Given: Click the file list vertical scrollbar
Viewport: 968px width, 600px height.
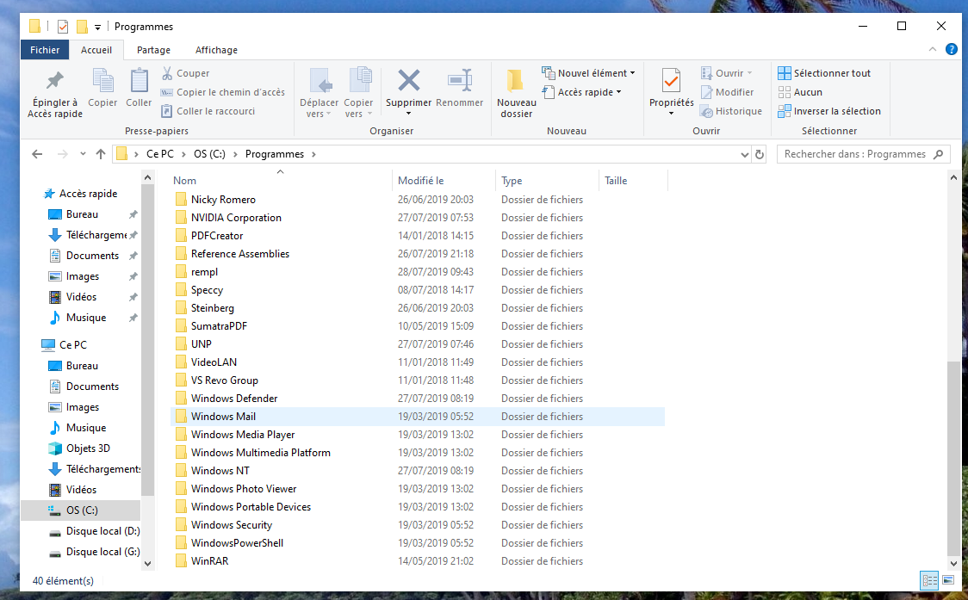Looking at the screenshot, I should [953, 459].
